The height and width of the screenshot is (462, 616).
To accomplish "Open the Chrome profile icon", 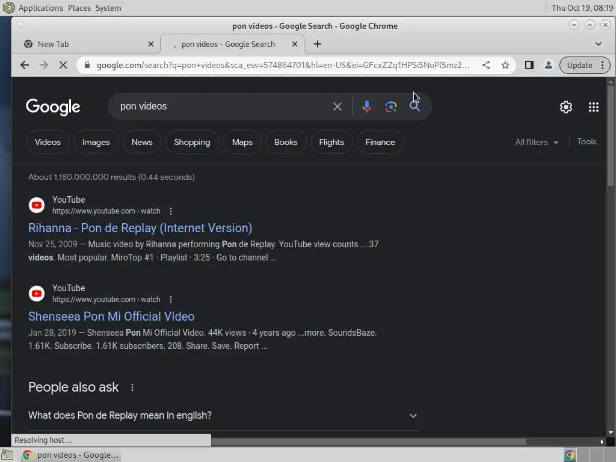I will click(549, 65).
